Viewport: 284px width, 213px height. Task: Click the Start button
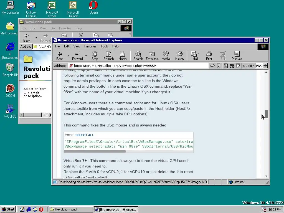coord(8,209)
